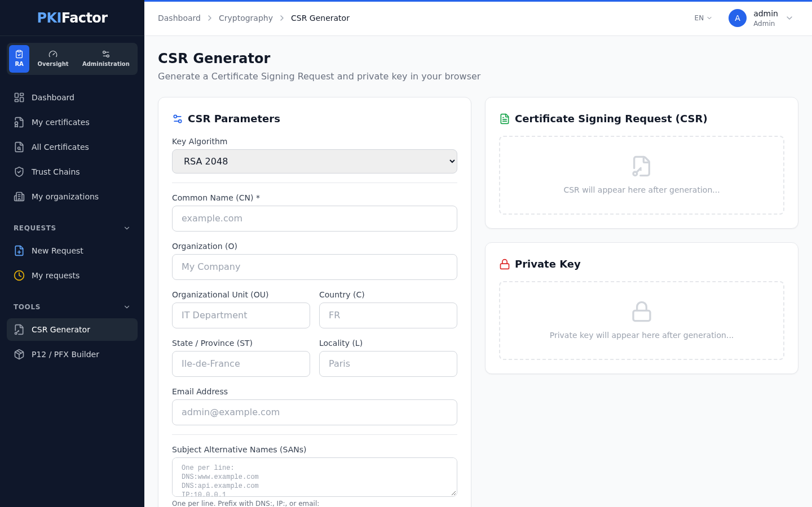Click the Subject Alternative Names textarea
Image resolution: width=812 pixels, height=507 pixels.
[315, 477]
